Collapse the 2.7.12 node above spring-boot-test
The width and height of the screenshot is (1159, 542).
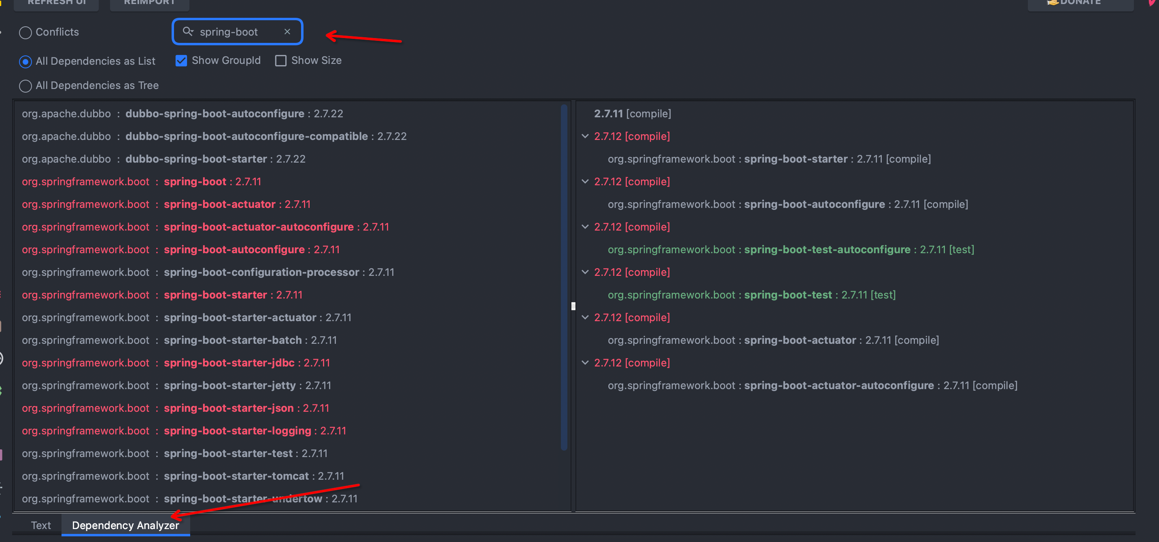point(585,272)
